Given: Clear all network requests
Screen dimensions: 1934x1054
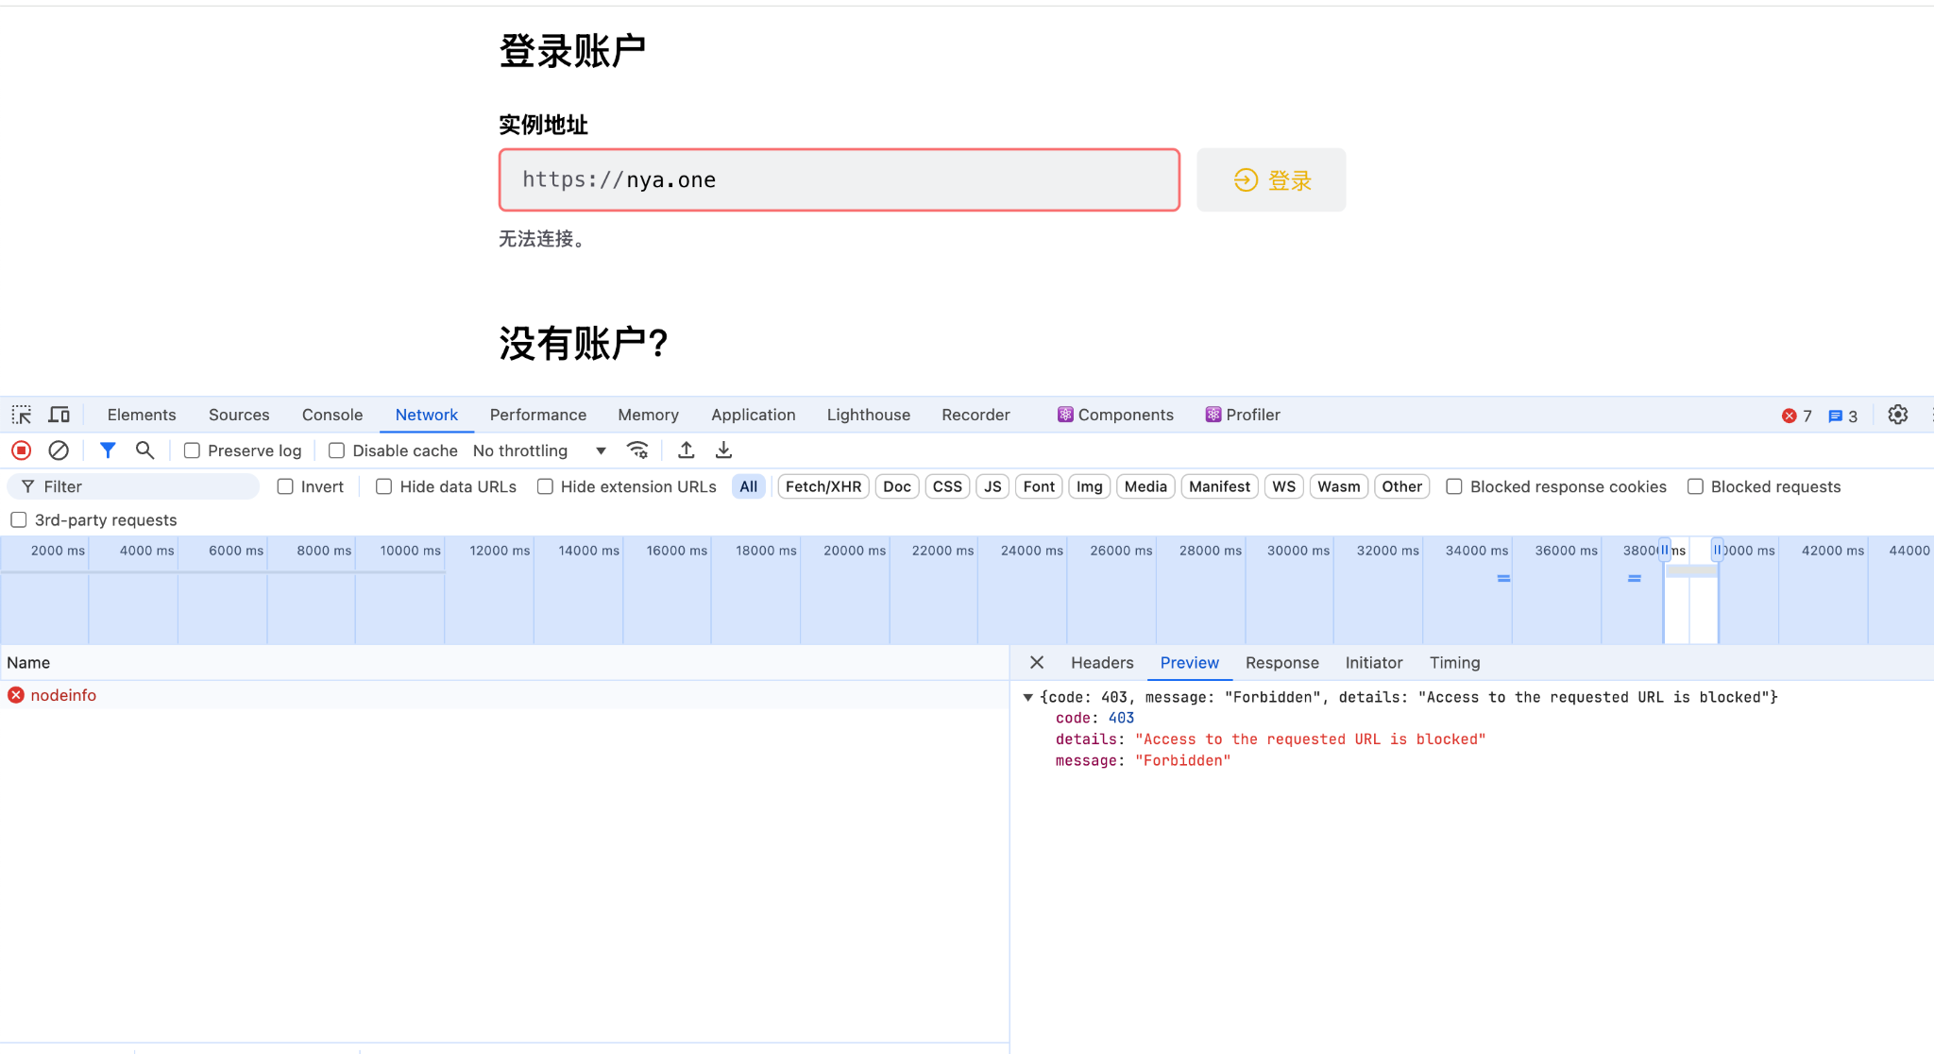Looking at the screenshot, I should (x=59, y=450).
